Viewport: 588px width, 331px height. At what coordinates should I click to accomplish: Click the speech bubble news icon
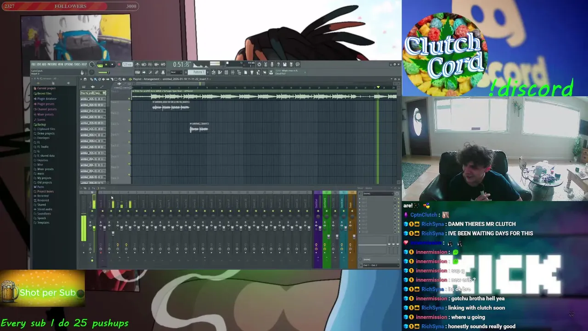(298, 64)
